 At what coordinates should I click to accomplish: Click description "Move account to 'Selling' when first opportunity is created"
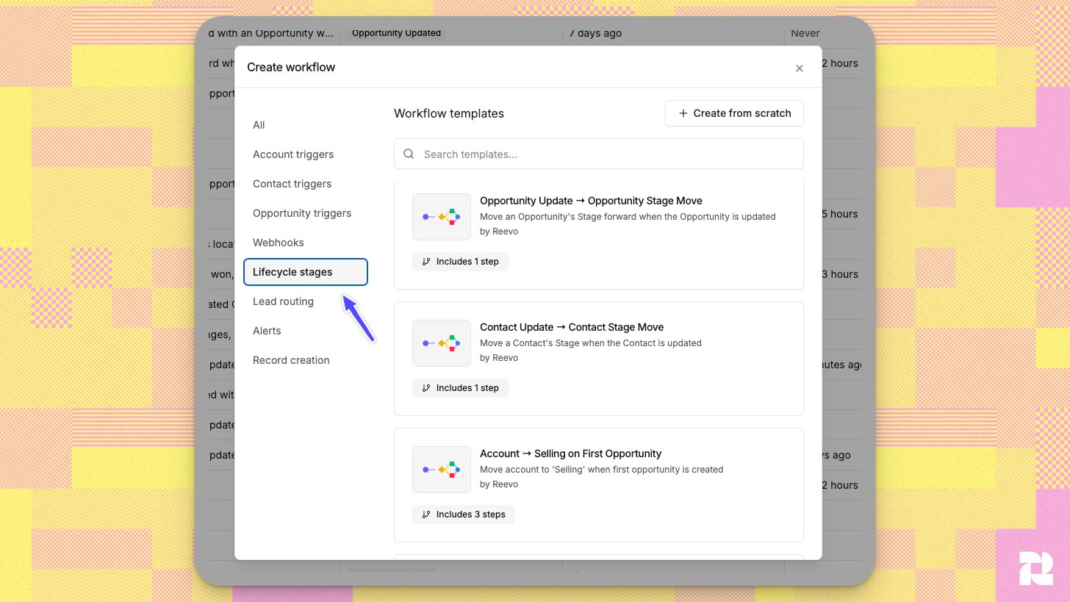click(601, 470)
